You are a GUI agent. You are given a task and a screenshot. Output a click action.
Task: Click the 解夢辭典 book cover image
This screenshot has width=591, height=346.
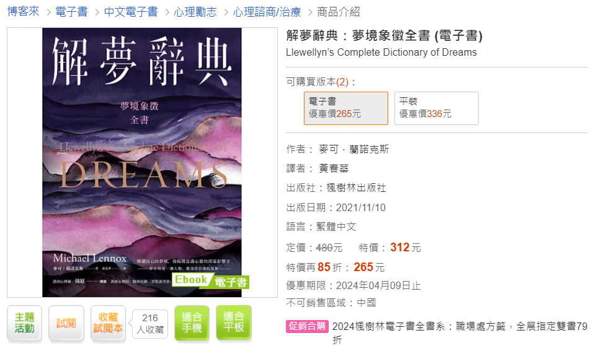142,162
